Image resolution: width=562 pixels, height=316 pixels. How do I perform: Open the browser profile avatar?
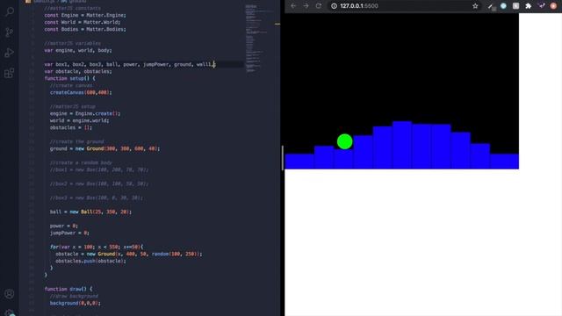554,6
